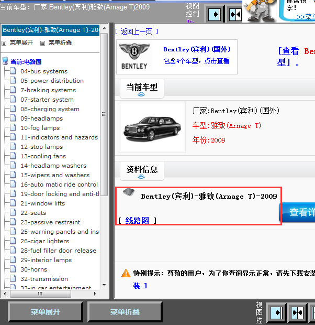Click the top right-arrow view control icon
The image size is (315, 325).
215,14
